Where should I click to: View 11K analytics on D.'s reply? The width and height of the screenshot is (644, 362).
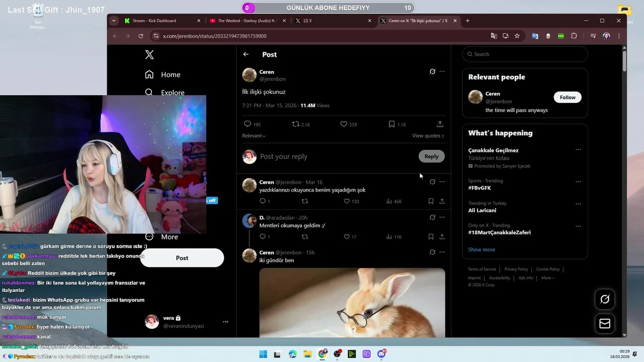point(394,237)
